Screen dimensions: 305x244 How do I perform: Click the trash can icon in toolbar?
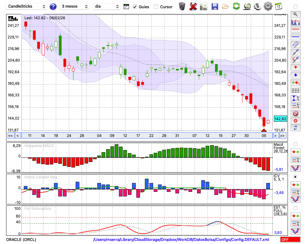point(182,6)
